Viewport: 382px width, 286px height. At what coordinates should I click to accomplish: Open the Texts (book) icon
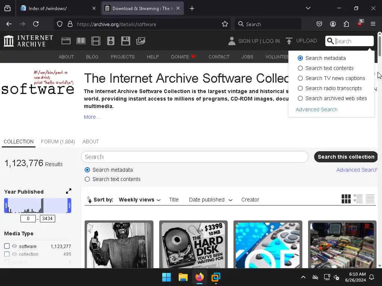point(81,41)
